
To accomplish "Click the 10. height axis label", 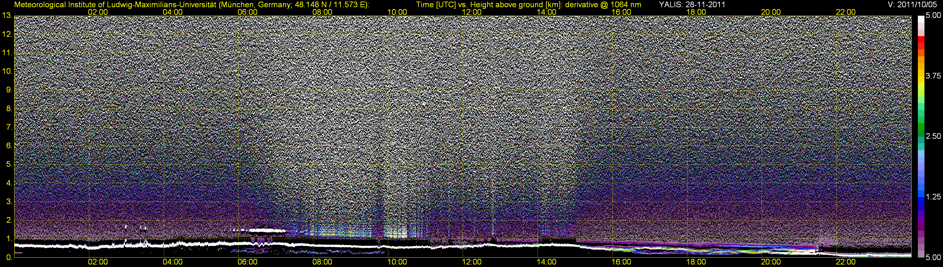I will [7, 71].
